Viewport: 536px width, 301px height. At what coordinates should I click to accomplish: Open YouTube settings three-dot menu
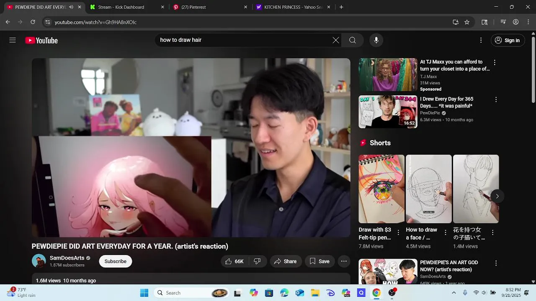481,40
